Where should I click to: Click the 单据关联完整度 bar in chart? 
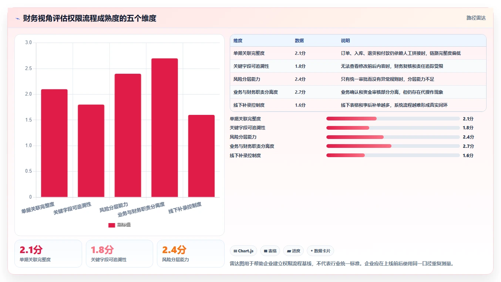coord(54,143)
